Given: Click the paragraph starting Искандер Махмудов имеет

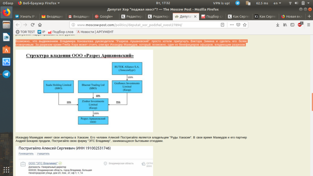Looking at the screenshot, I should [x=131, y=139].
